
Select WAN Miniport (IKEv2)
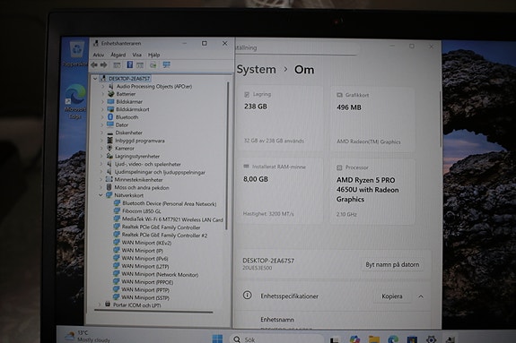point(146,243)
